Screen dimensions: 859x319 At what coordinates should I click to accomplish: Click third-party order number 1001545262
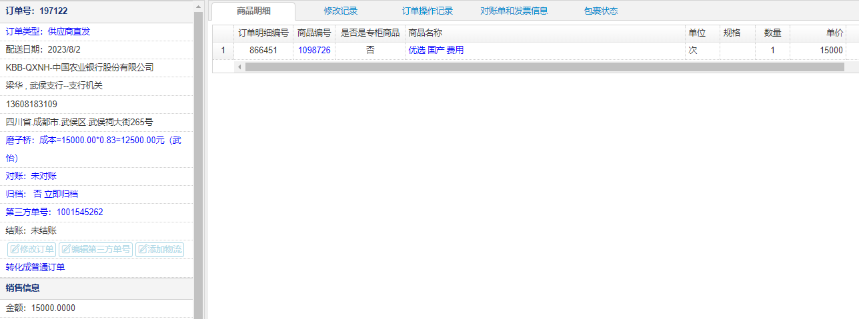[80, 212]
